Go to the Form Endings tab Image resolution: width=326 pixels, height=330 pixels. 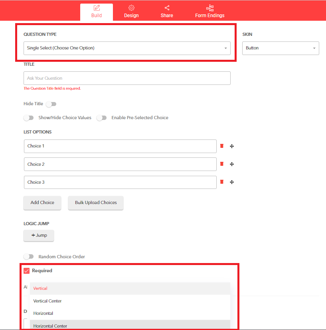[x=209, y=12]
